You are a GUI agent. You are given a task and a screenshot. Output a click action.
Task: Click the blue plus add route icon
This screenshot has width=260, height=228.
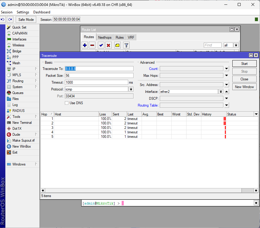[85, 45]
